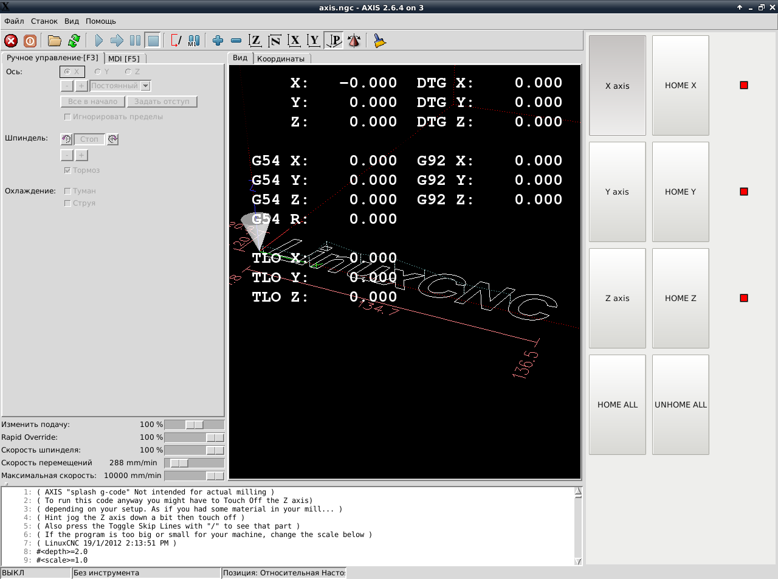Switch to rotated Z view

275,41
